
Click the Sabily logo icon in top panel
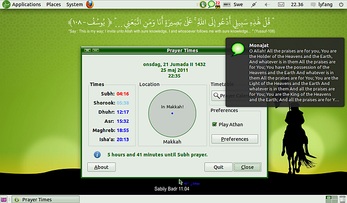click(x=6, y=4)
